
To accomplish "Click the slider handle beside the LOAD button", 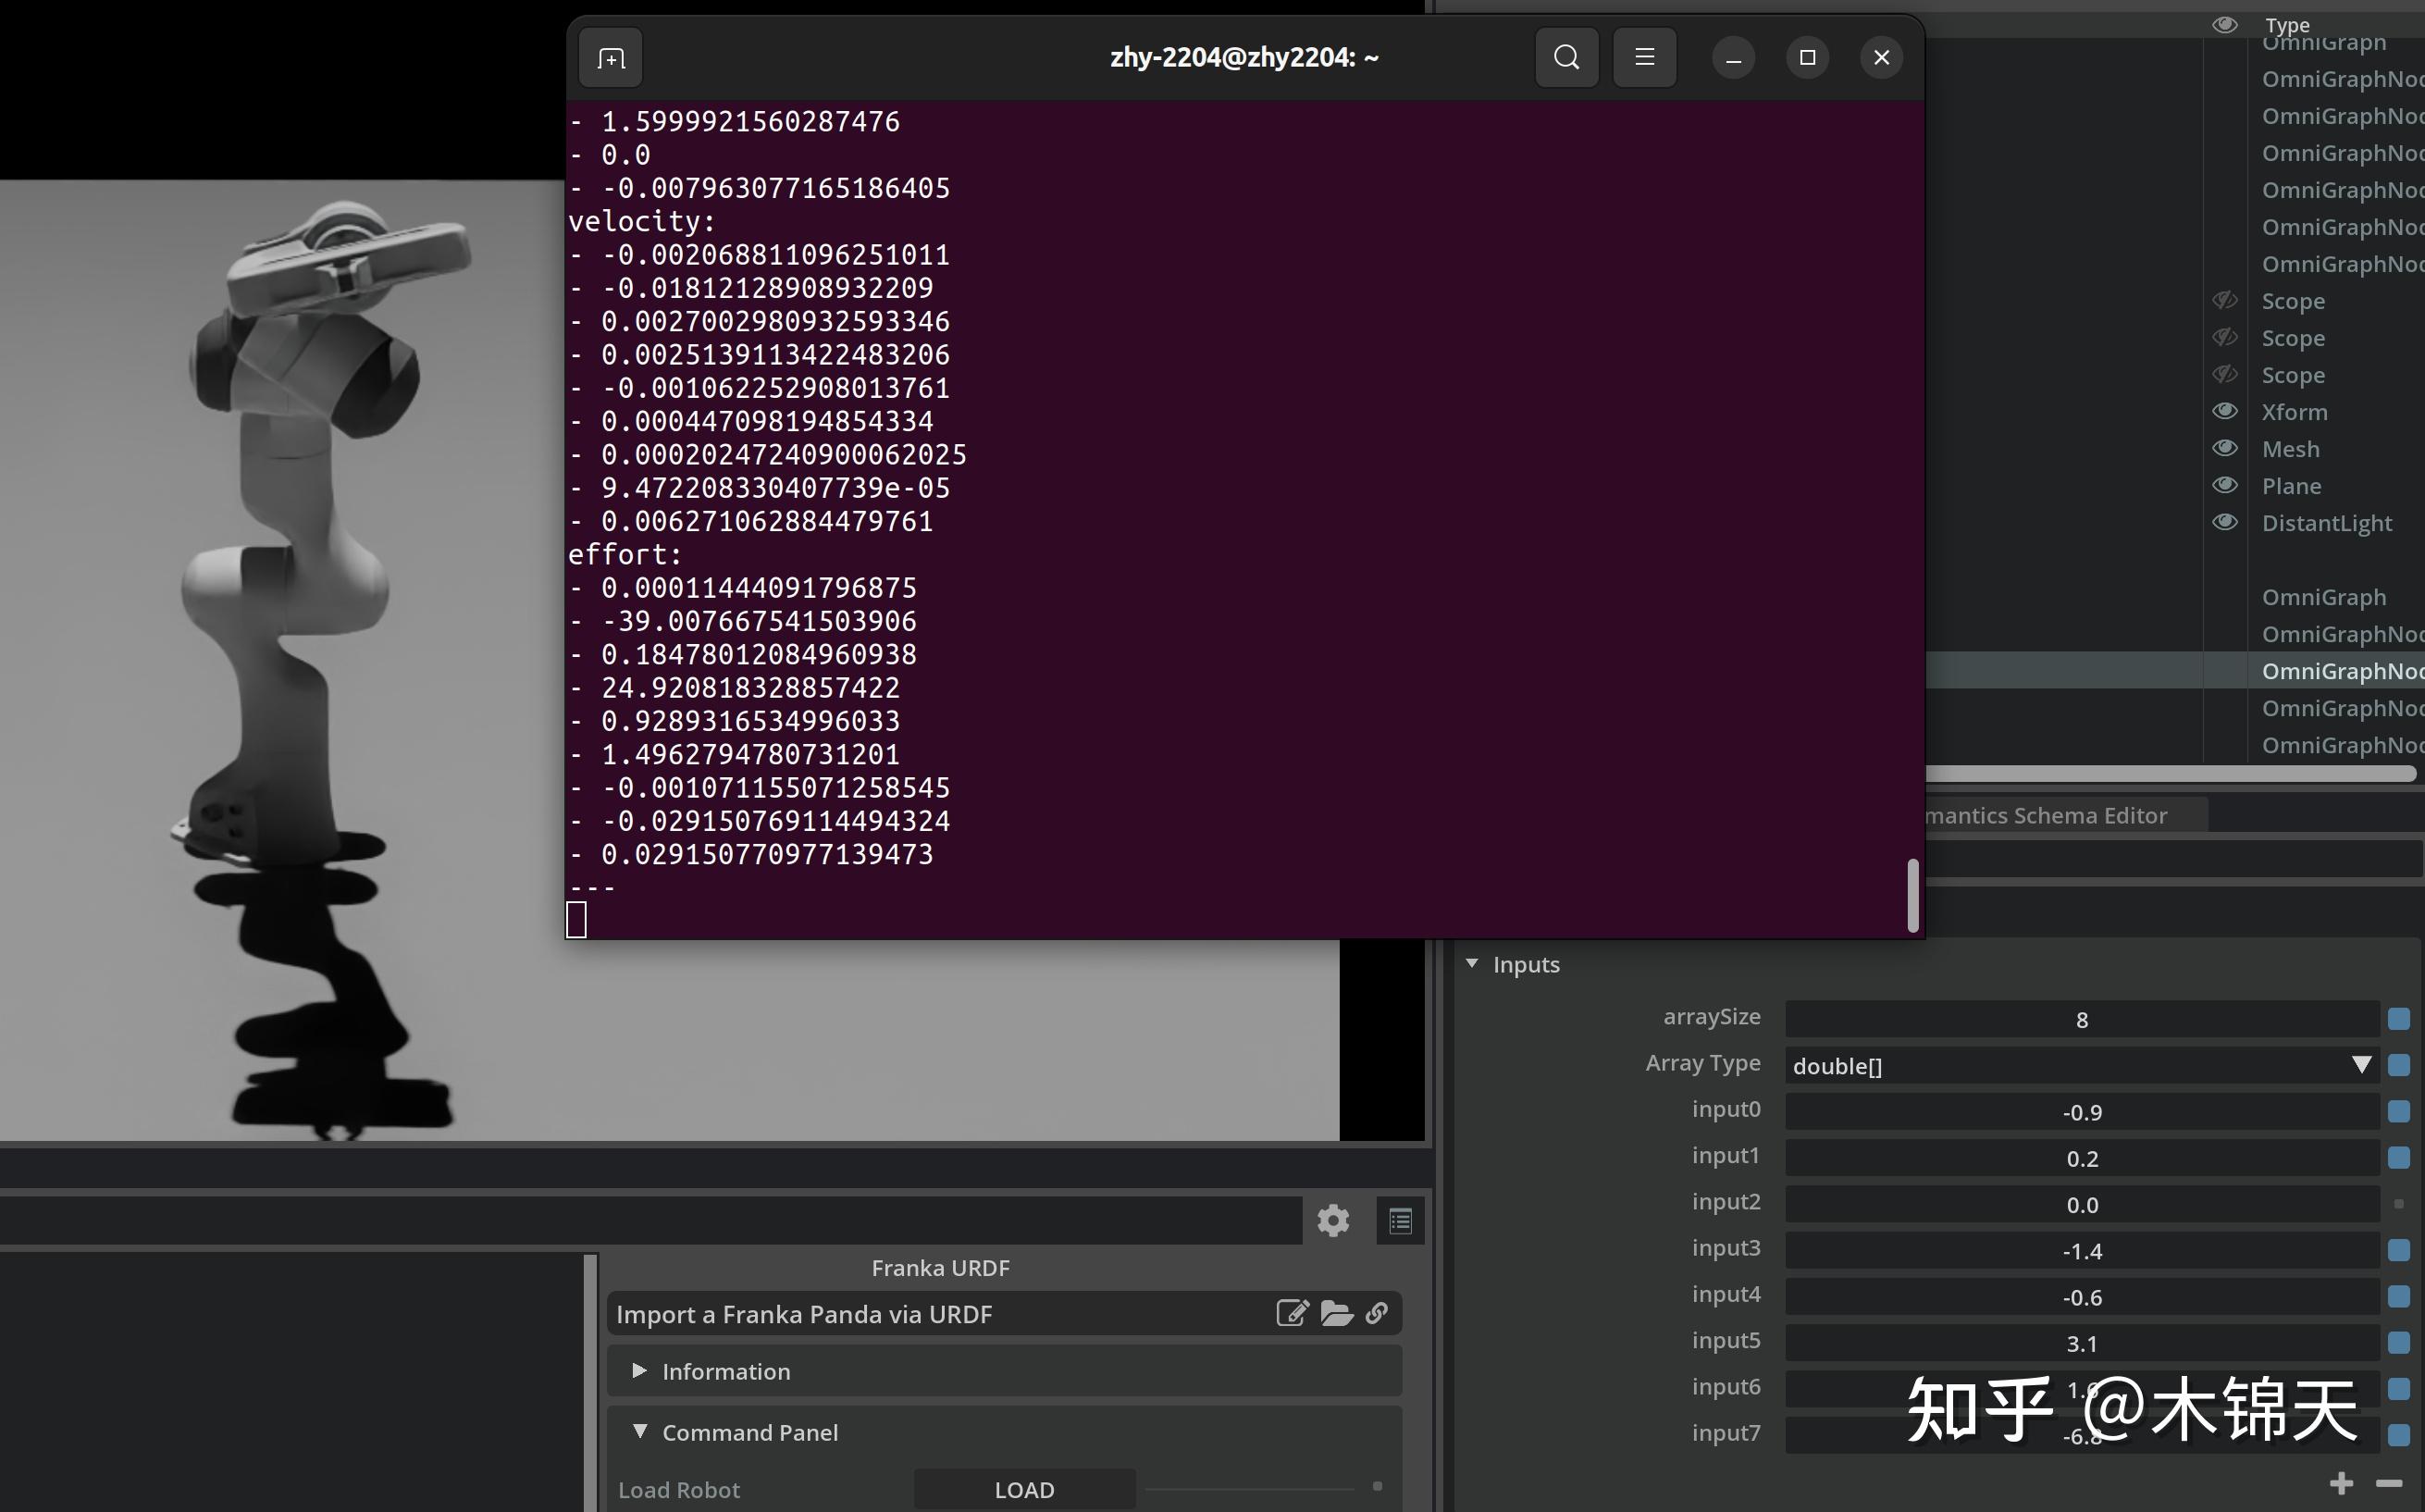I will [1379, 1487].
